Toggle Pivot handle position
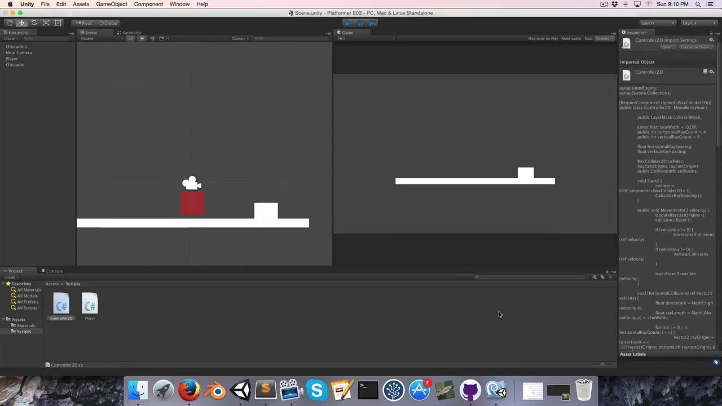 [x=84, y=23]
